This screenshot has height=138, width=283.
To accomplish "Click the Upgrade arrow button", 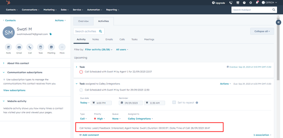I will [x=218, y=3].
